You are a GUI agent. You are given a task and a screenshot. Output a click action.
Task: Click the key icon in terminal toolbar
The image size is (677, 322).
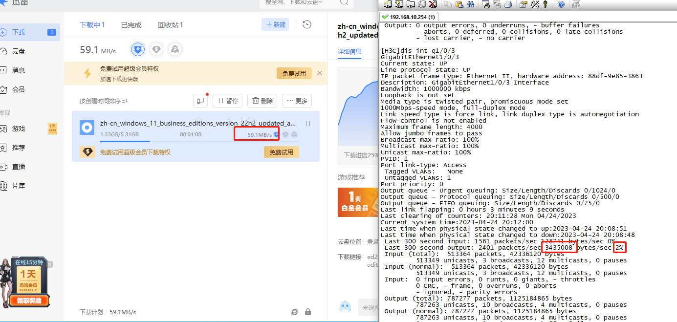pyautogui.click(x=546, y=4)
